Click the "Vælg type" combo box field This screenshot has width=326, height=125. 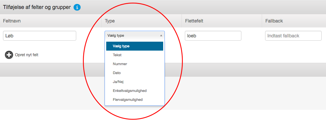[x=135, y=35]
